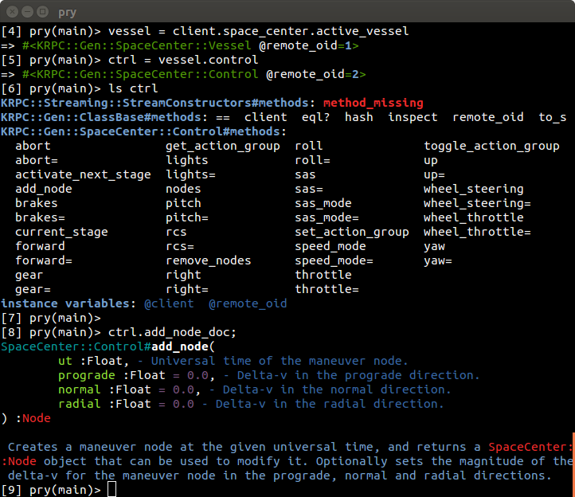The height and width of the screenshot is (497, 575).
Task: Click 'ctrl.add_node_doc;' command text
Action: [172, 332]
